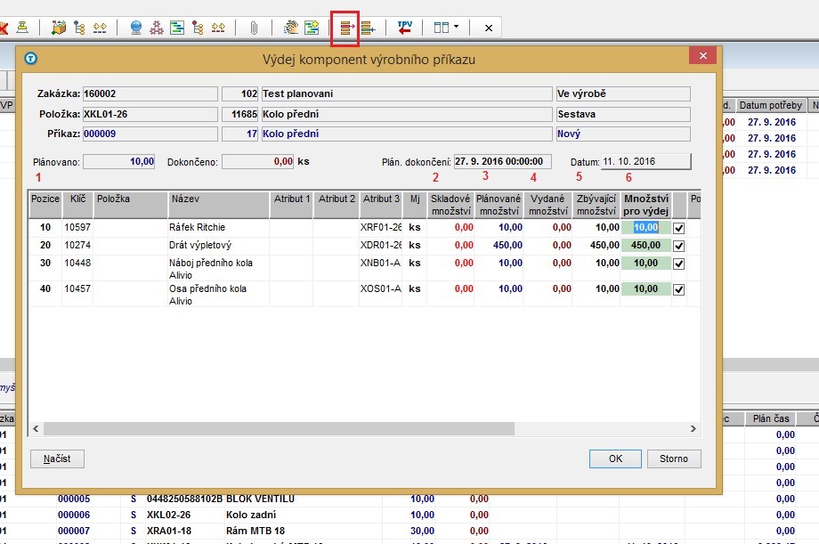819x544 pixels.
Task: Click the Datum potřeby header in the background window
Action: (770, 105)
